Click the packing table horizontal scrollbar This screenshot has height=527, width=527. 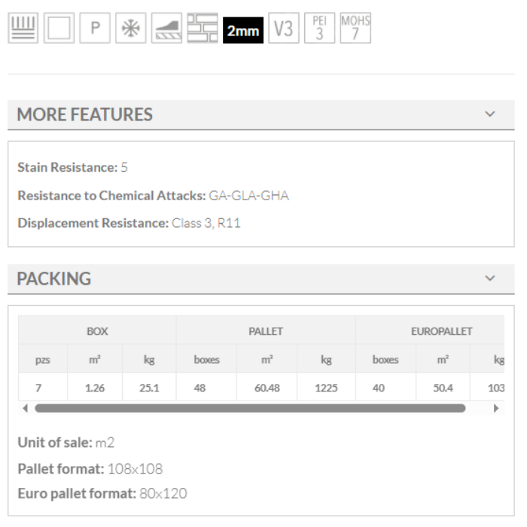250,408
